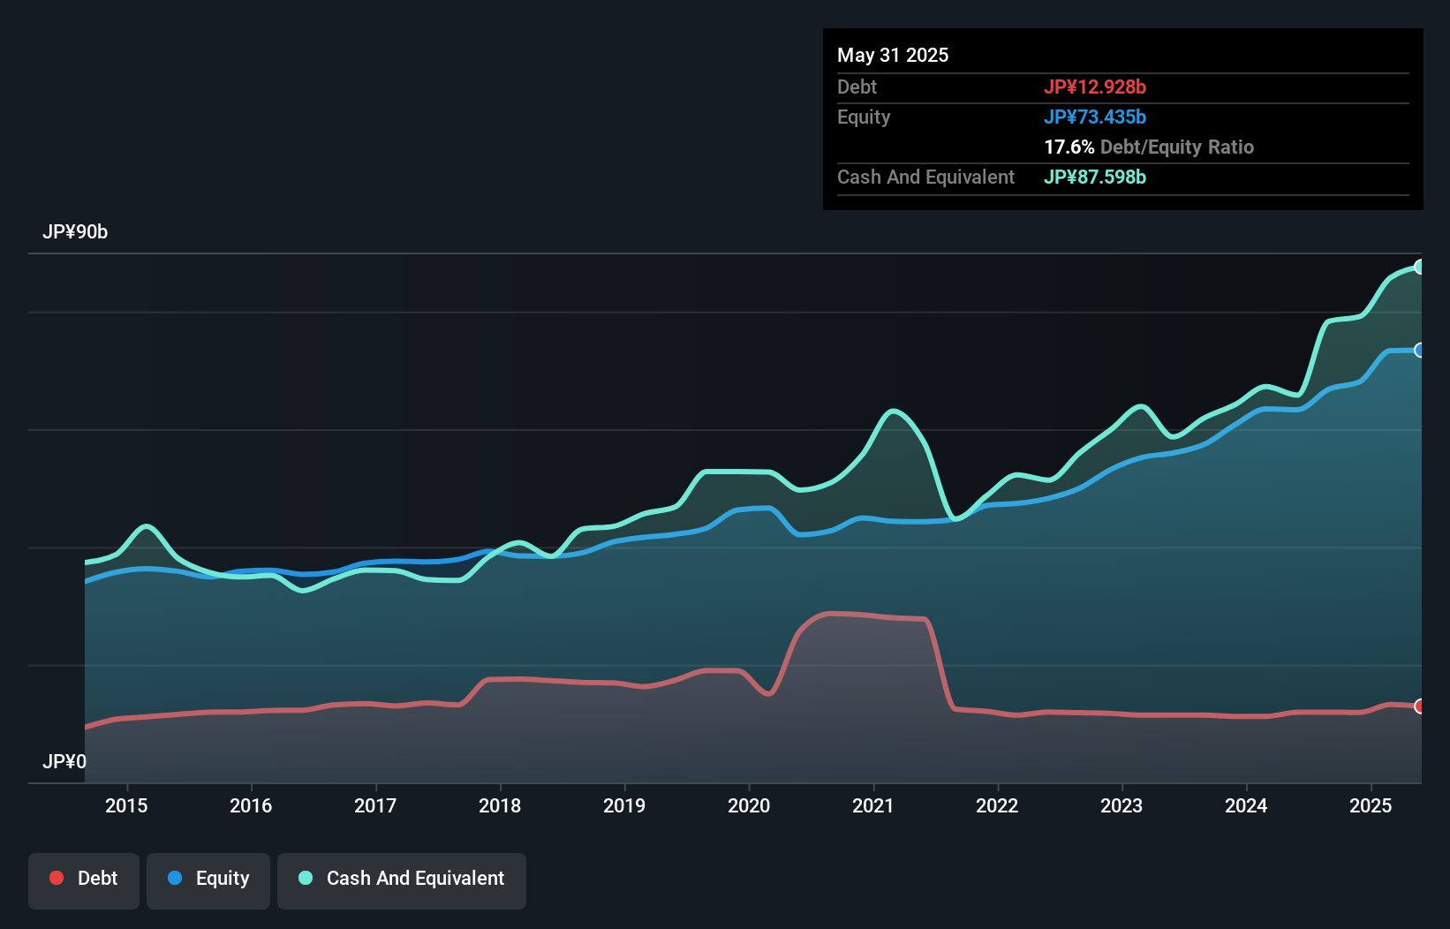Click the 2016 x-axis label

pyautogui.click(x=251, y=805)
